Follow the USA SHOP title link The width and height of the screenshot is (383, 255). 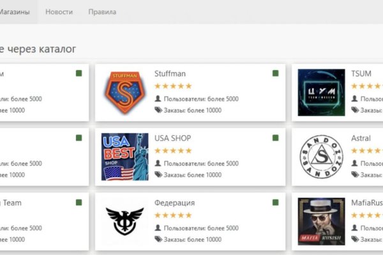pyautogui.click(x=172, y=138)
